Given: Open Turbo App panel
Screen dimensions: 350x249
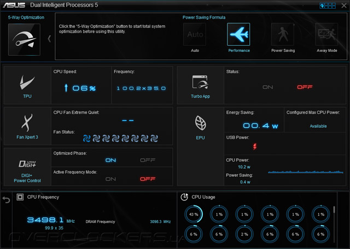Looking at the screenshot, I should click(201, 85).
